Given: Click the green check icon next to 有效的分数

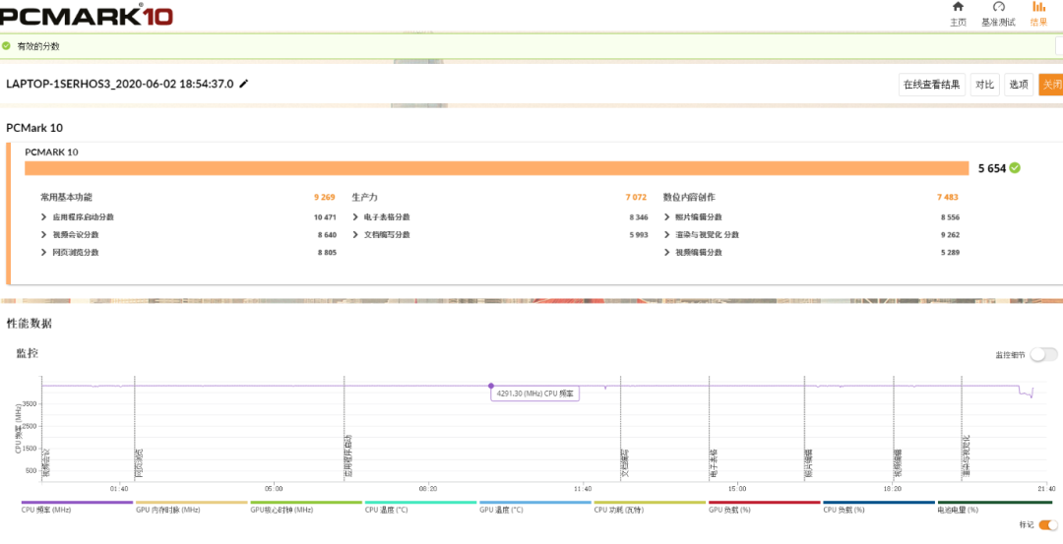Looking at the screenshot, I should [6, 46].
